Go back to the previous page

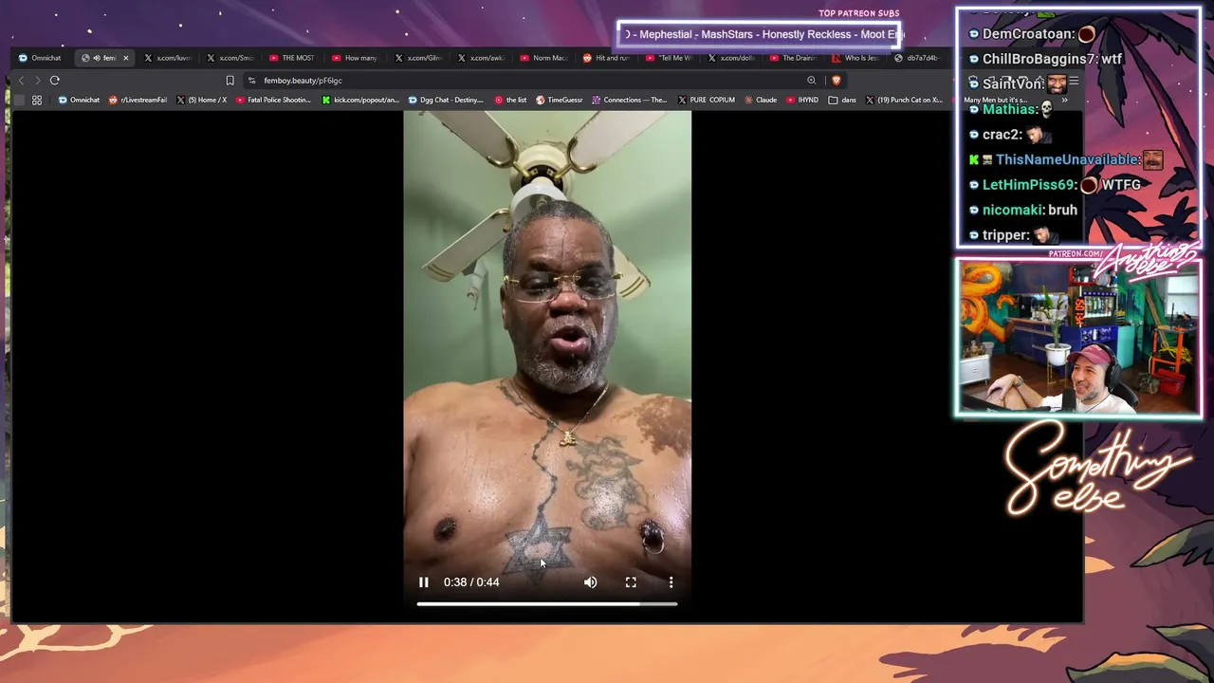[x=21, y=81]
